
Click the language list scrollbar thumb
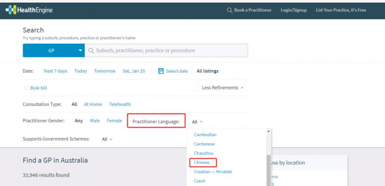[x=269, y=170]
